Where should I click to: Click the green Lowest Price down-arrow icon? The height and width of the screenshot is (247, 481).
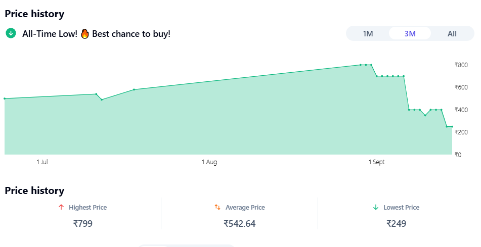click(x=376, y=207)
